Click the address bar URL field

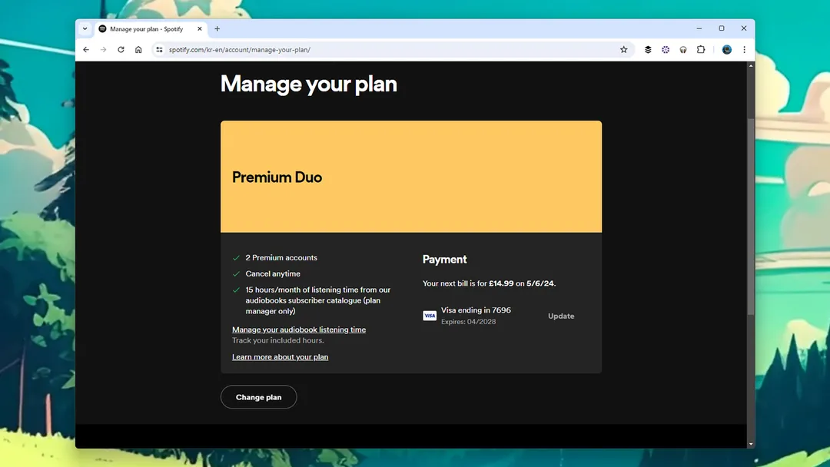coord(384,50)
